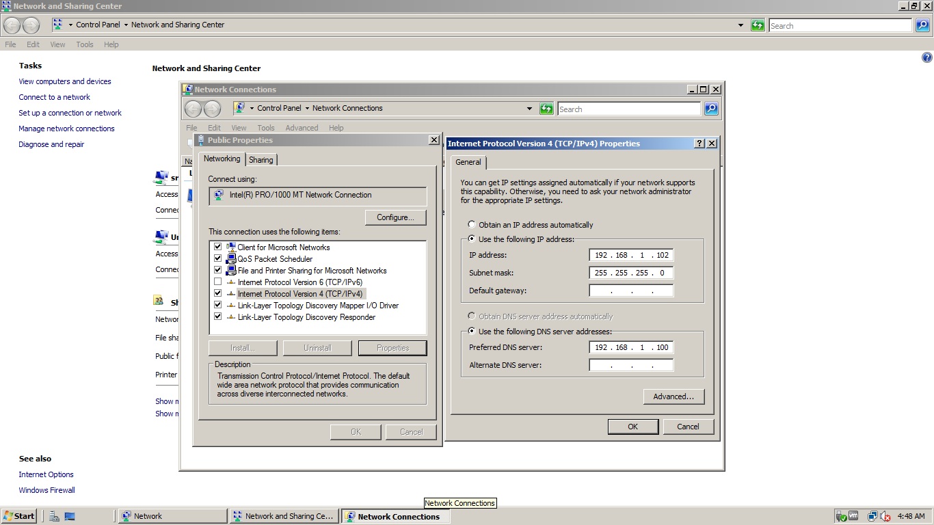Switch to the Sharing tab
Viewport: 934px width, 525px height.
pos(261,159)
